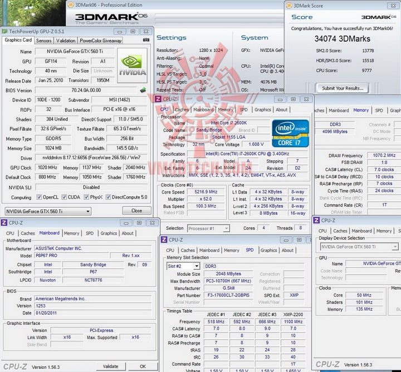This screenshot has width=401, height=372.
Task: Click the Subvendor MSI (1462) field
Action: (x=119, y=100)
